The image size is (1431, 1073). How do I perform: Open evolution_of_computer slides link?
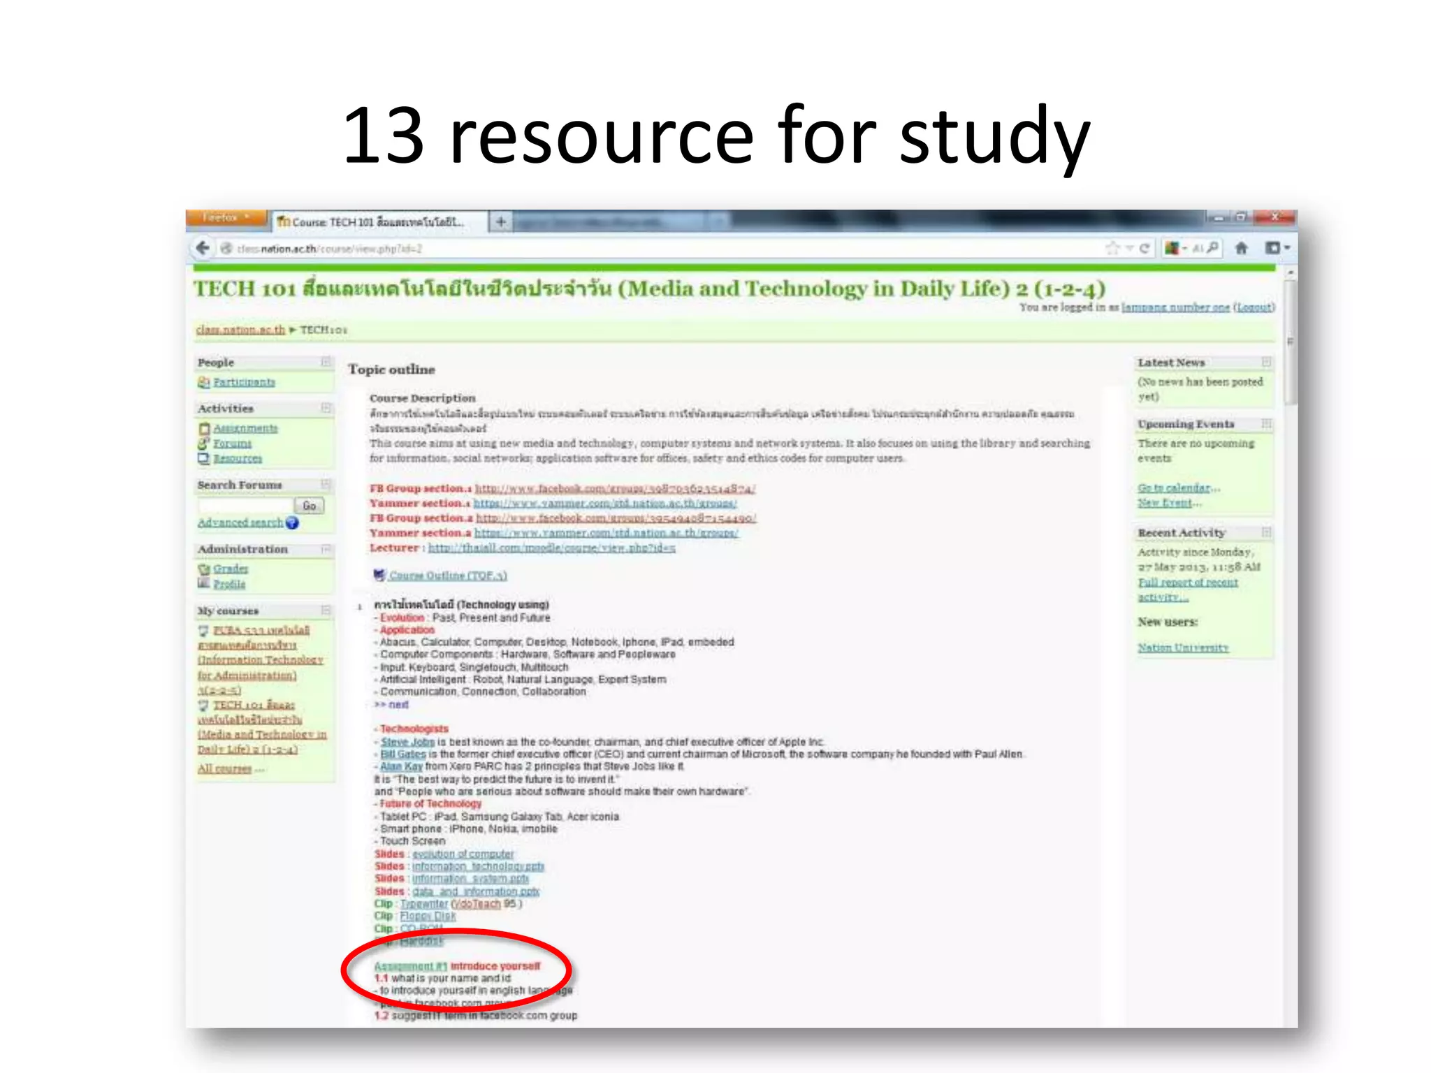463,854
